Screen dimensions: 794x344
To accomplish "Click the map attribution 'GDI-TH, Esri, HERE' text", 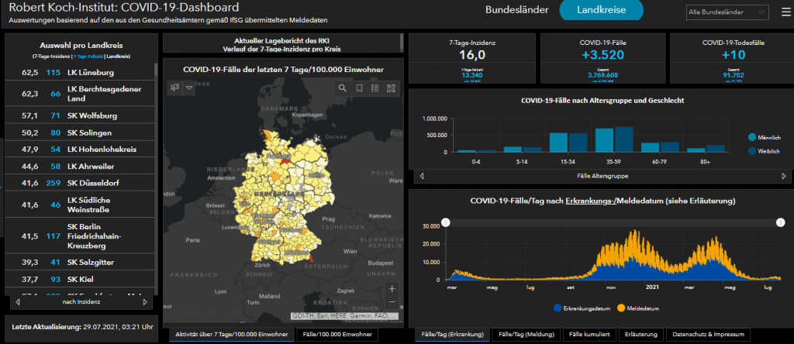I will (343, 315).
